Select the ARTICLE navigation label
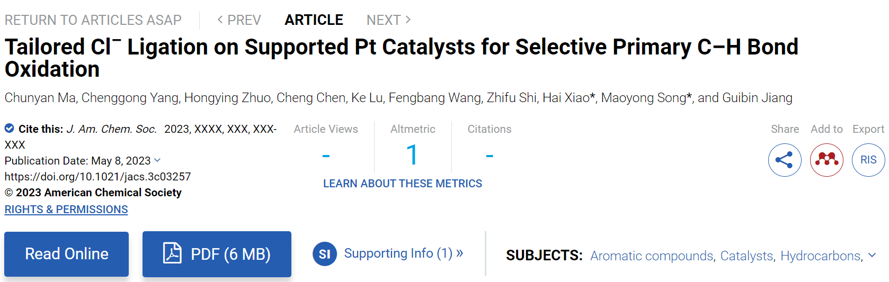This screenshot has width=889, height=282. 314,20
